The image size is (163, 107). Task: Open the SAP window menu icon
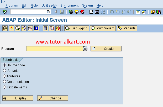(x=3, y=1)
